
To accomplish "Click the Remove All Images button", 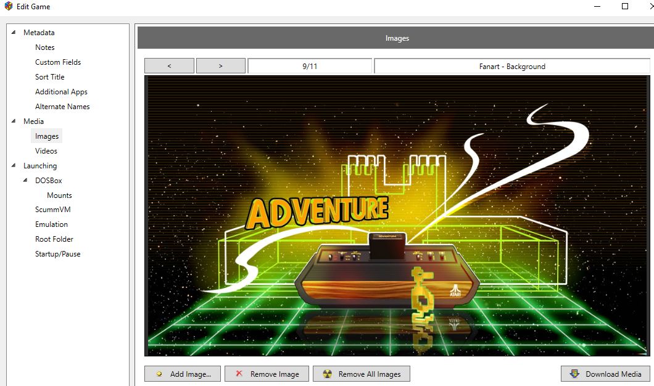I will point(361,374).
